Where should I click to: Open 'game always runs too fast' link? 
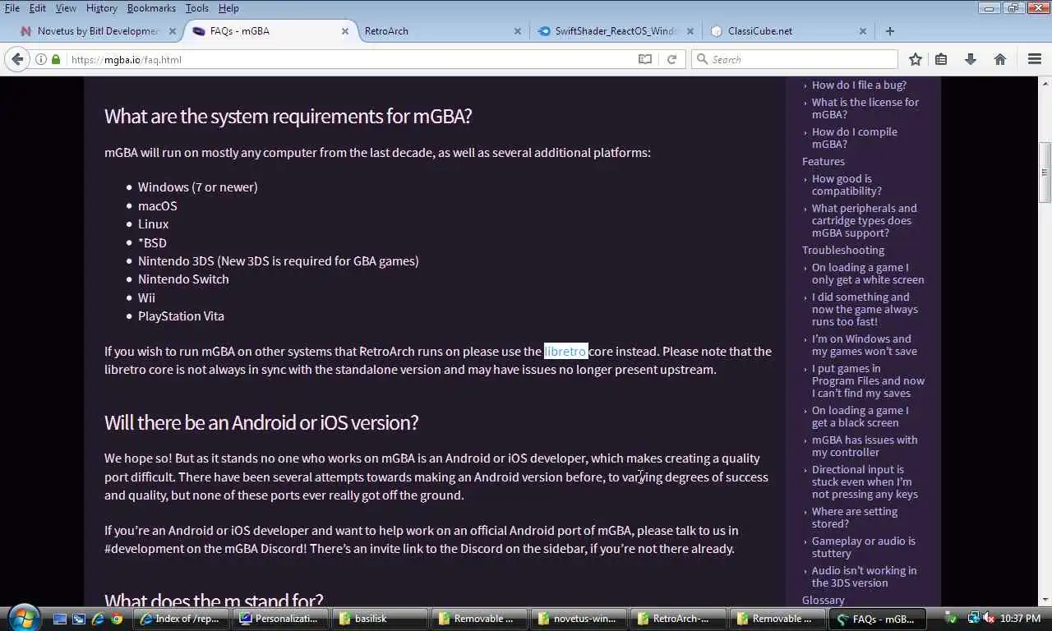point(865,309)
